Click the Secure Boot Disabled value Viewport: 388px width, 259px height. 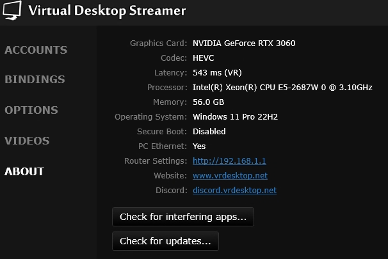pos(209,132)
